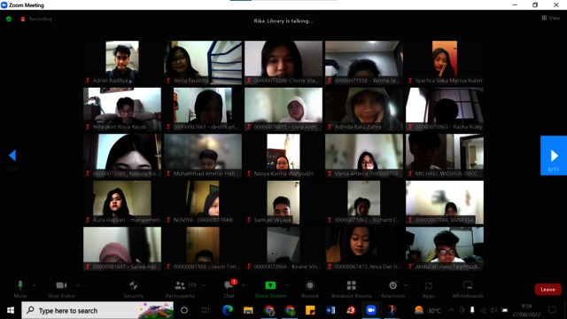Expand video options arrow beside Stop Video

point(78,285)
